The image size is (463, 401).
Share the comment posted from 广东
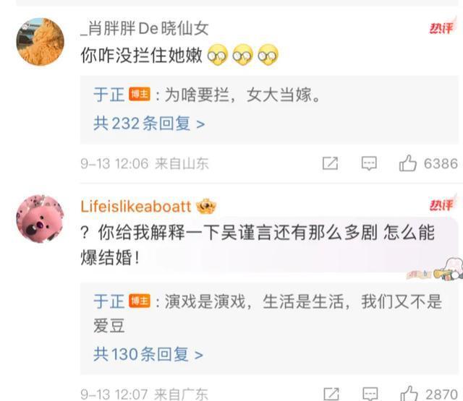tap(331, 394)
